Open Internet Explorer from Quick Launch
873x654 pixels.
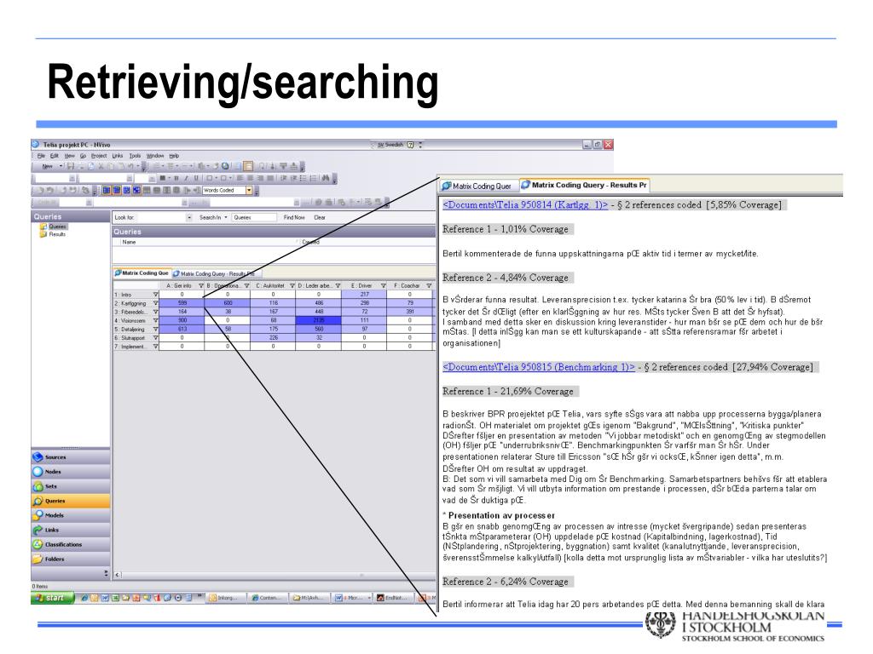tap(84, 598)
